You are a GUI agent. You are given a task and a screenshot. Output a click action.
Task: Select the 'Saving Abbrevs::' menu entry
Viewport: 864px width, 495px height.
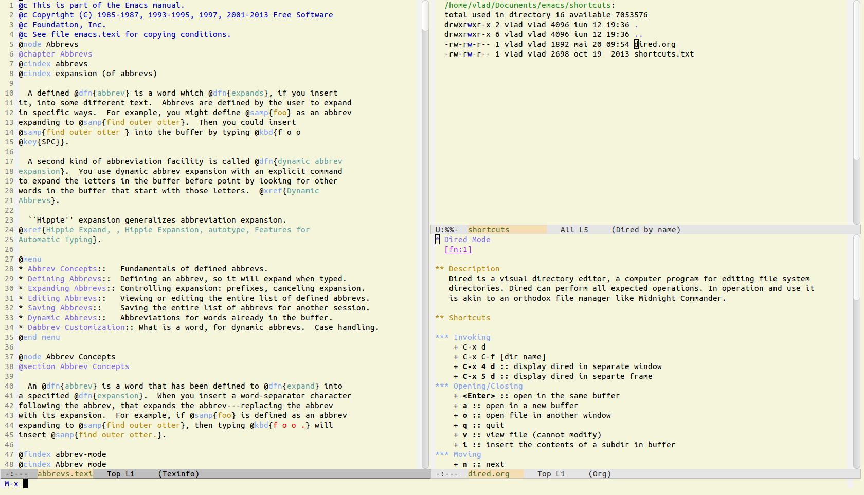coord(64,308)
